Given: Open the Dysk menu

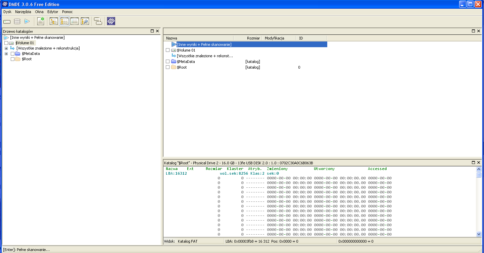Looking at the screenshot, I should [7, 12].
